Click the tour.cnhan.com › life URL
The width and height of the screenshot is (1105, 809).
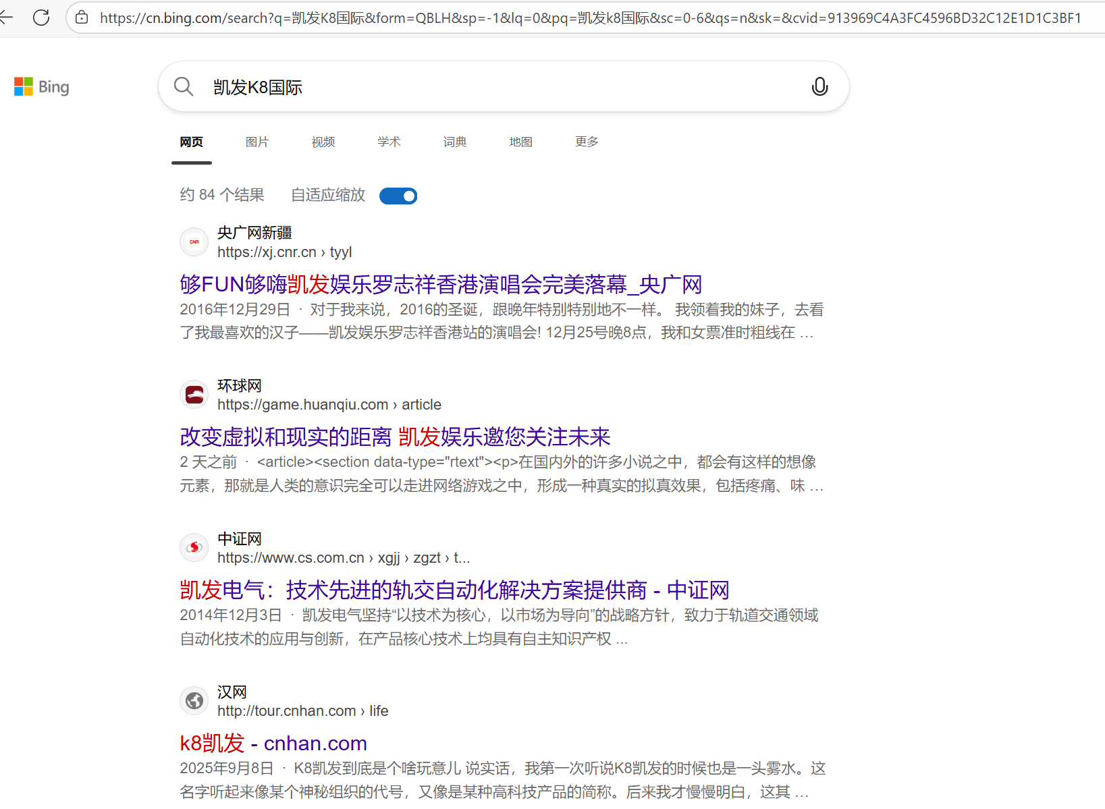coord(303,711)
